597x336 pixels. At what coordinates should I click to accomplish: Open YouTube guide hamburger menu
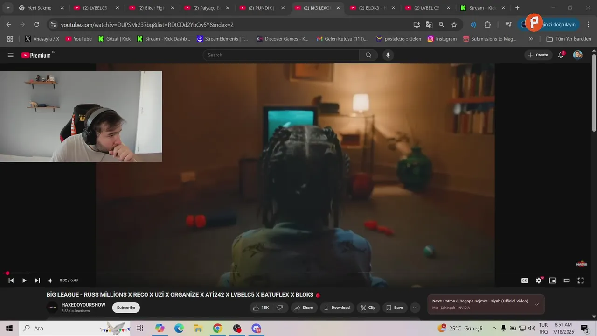[x=10, y=55]
